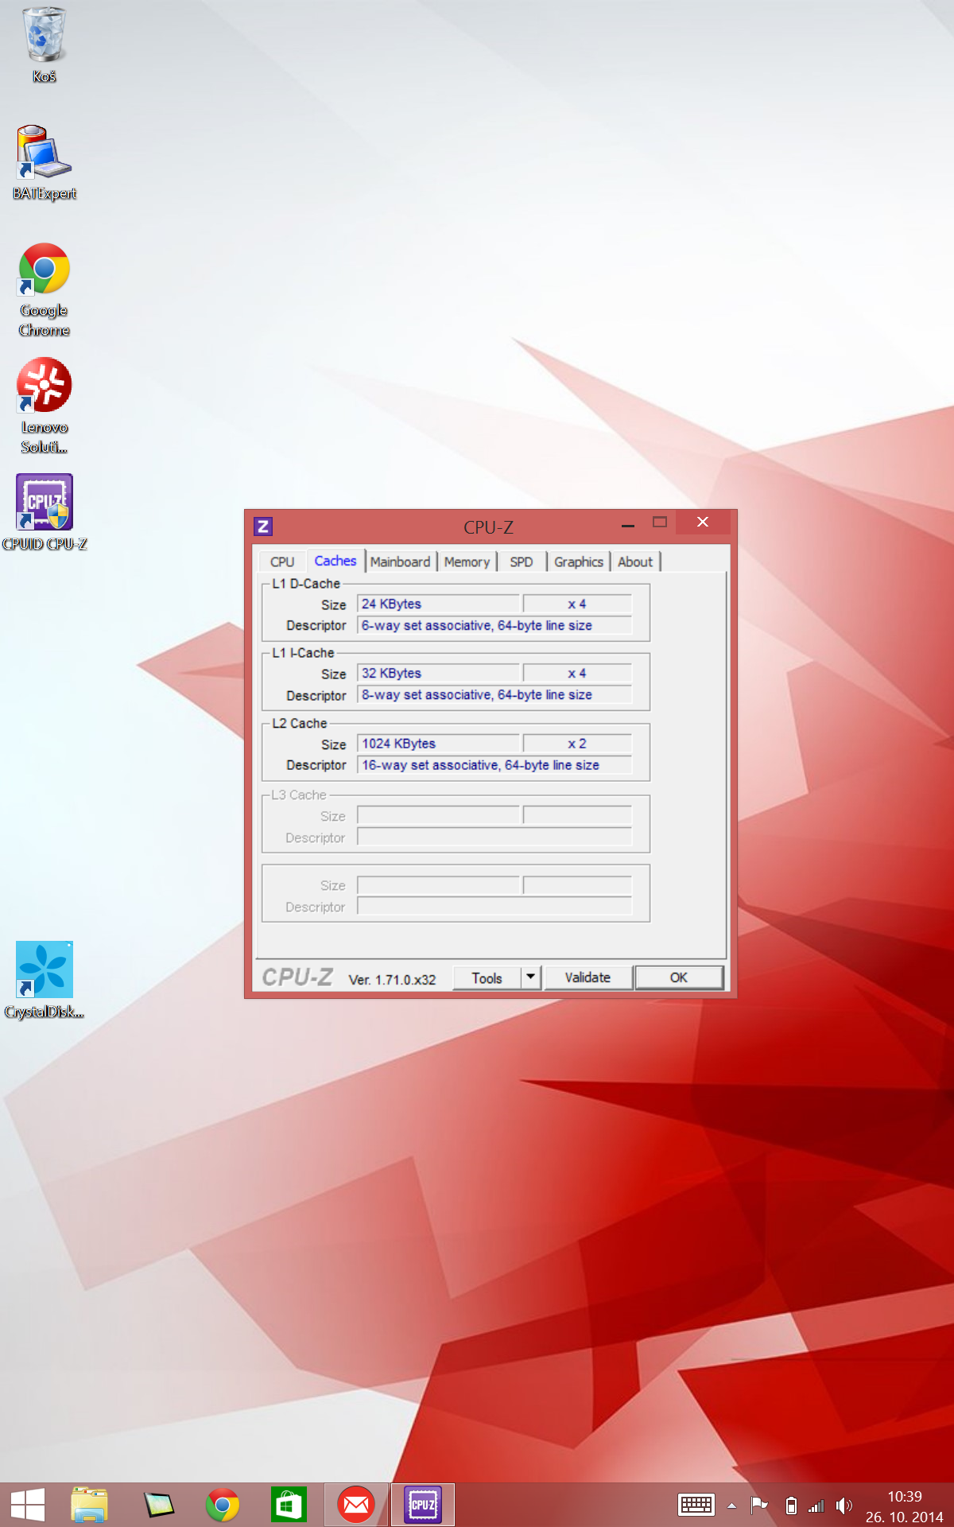Viewport: 954px width, 1527px height.
Task: Expand the Tools dropdown arrow
Action: point(531,977)
